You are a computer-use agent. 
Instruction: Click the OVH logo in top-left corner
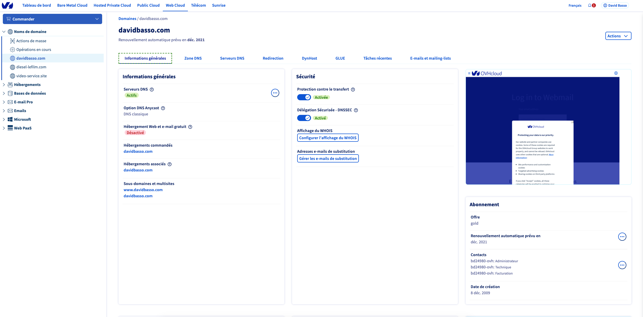[7, 5]
